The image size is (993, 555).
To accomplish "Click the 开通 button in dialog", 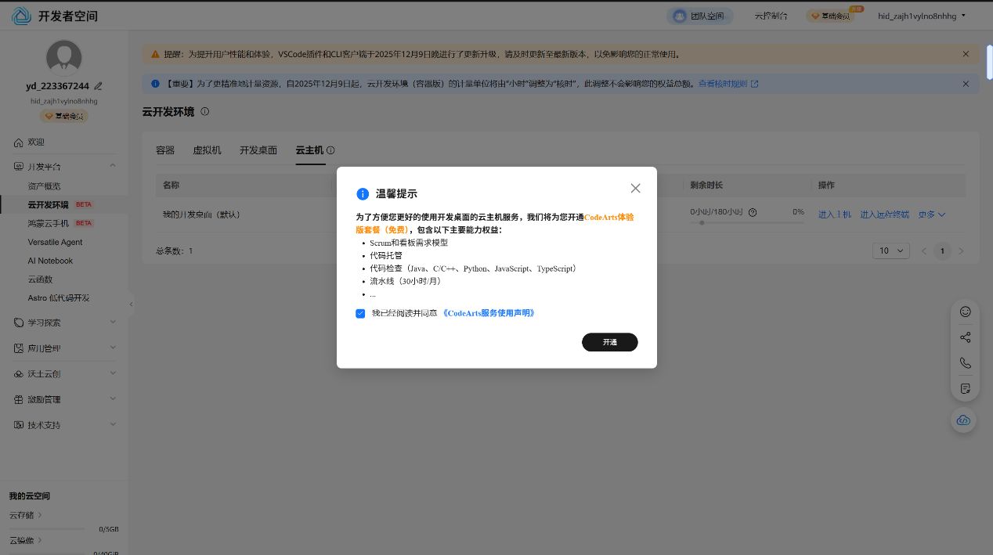I will [609, 342].
